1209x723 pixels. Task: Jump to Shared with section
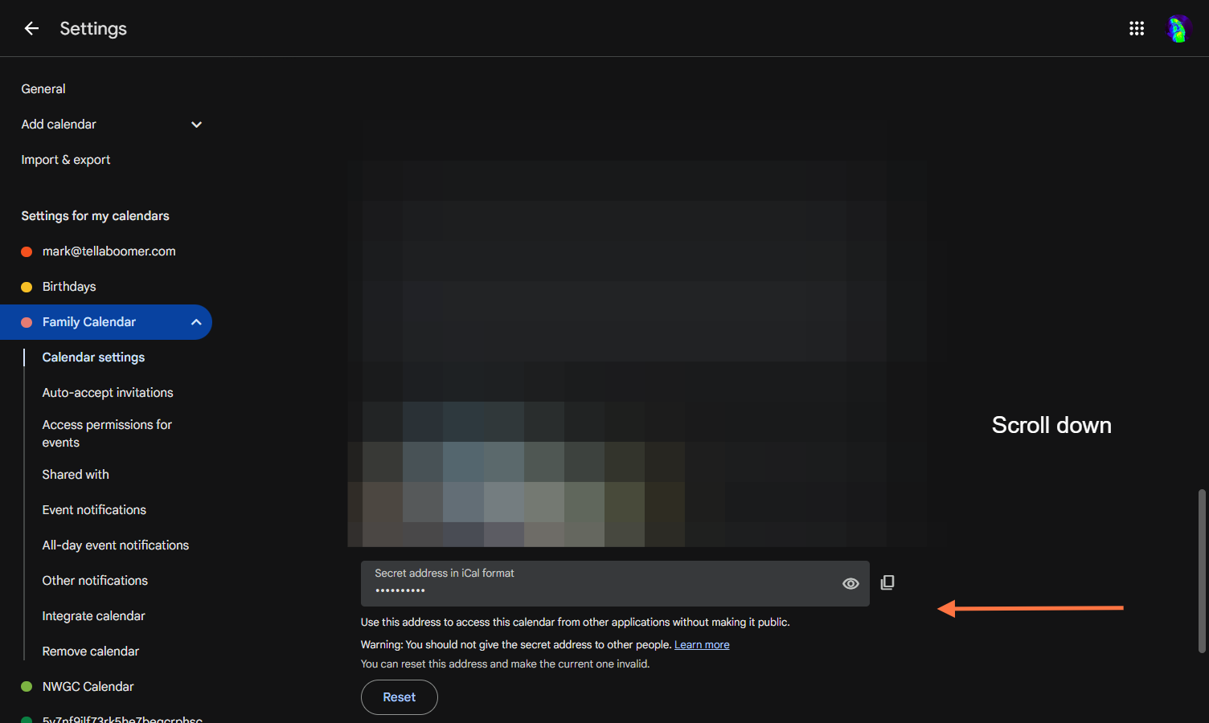[76, 475]
